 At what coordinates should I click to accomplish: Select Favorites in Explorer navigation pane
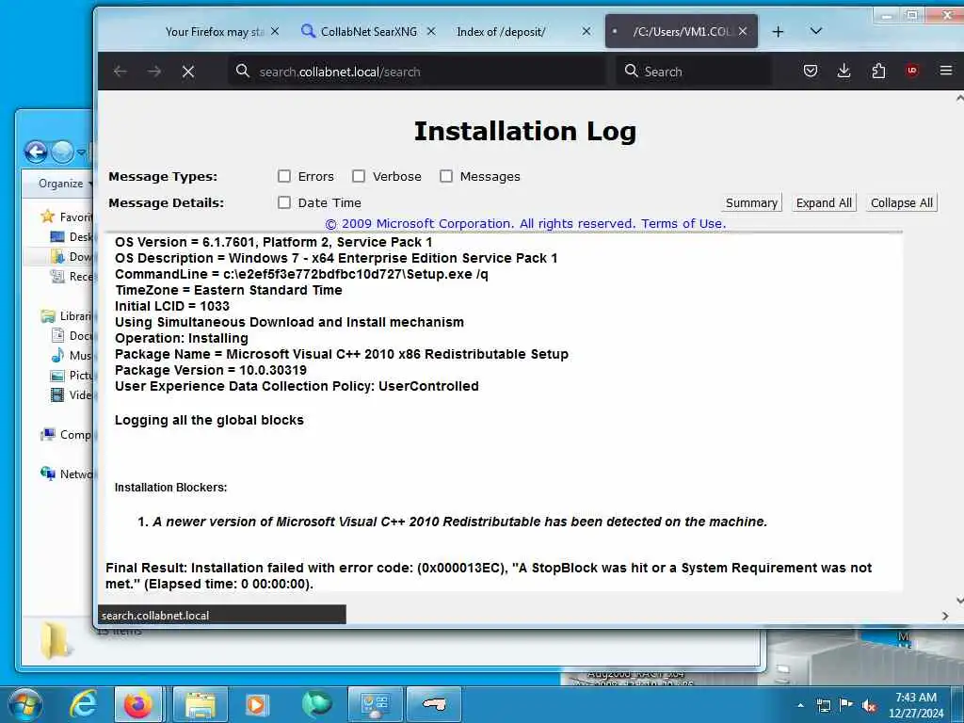[68, 217]
